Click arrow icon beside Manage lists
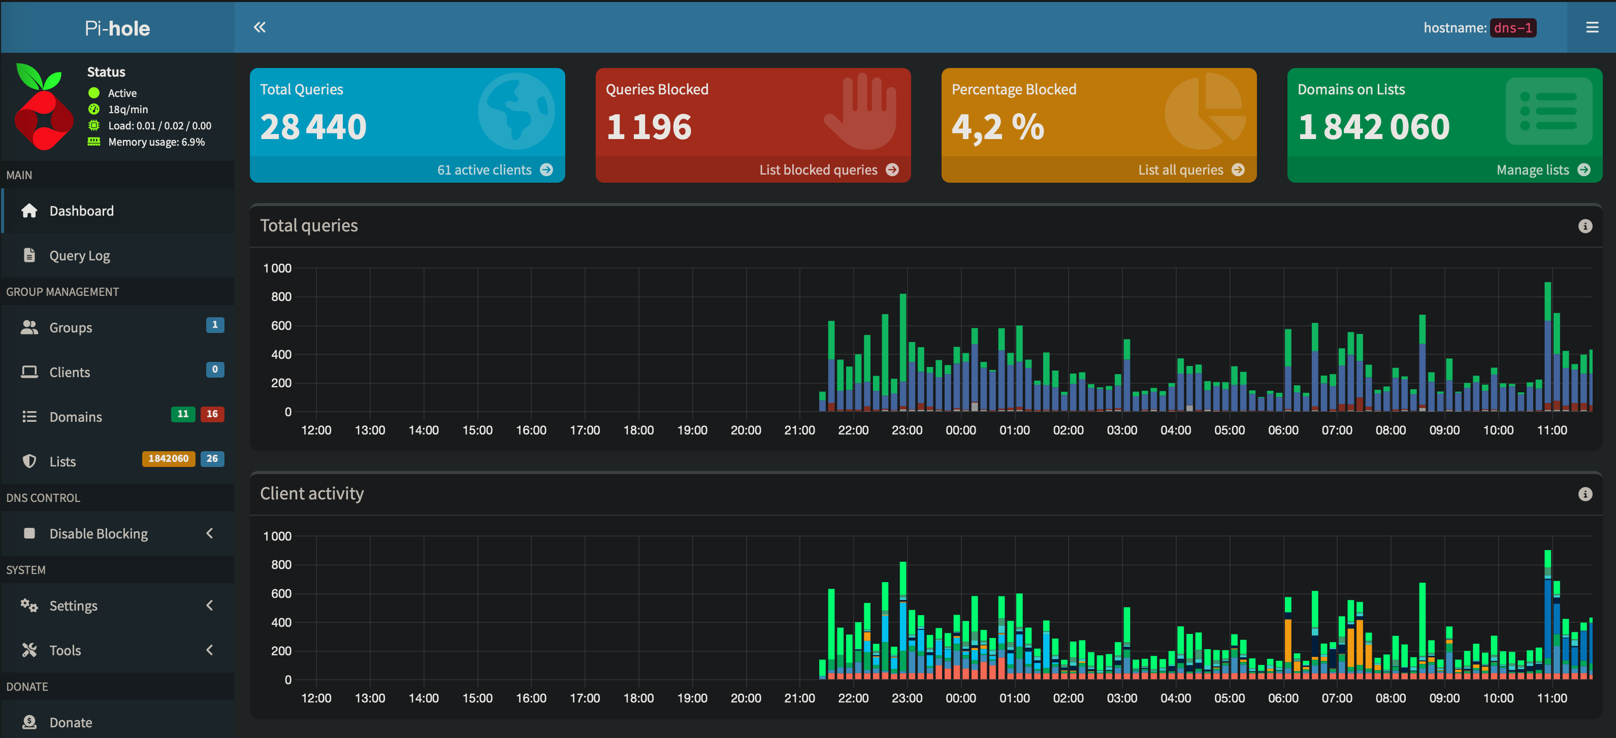 pos(1584,170)
